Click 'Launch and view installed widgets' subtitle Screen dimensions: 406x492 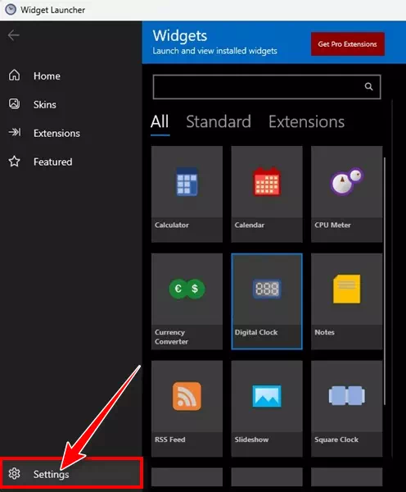[x=215, y=51]
